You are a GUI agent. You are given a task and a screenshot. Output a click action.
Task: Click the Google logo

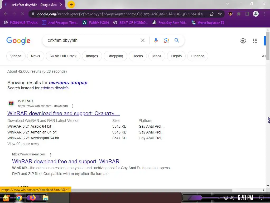[x=18, y=41]
